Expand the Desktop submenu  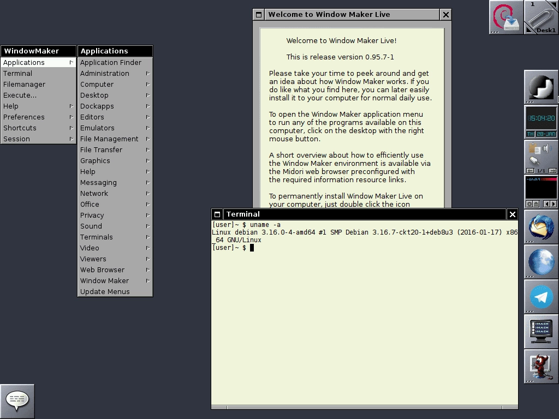[115, 95]
